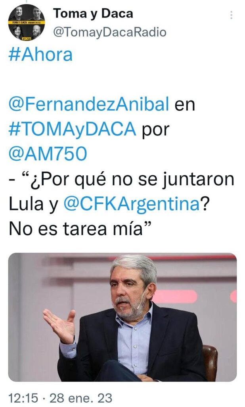The width and height of the screenshot is (245, 407).
Task: Select the #Ahora hashtag
Action: [x=40, y=55]
